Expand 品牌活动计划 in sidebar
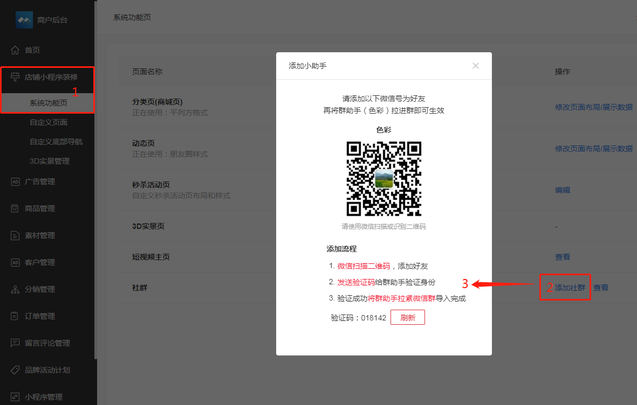This screenshot has height=405, width=637. tap(47, 370)
